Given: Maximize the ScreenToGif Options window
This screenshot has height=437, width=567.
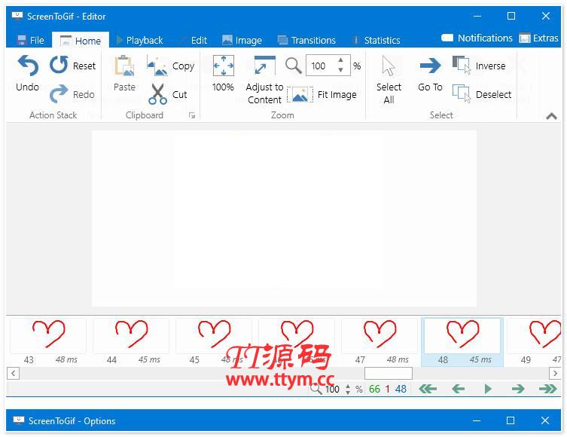Looking at the screenshot, I should pyautogui.click(x=511, y=420).
